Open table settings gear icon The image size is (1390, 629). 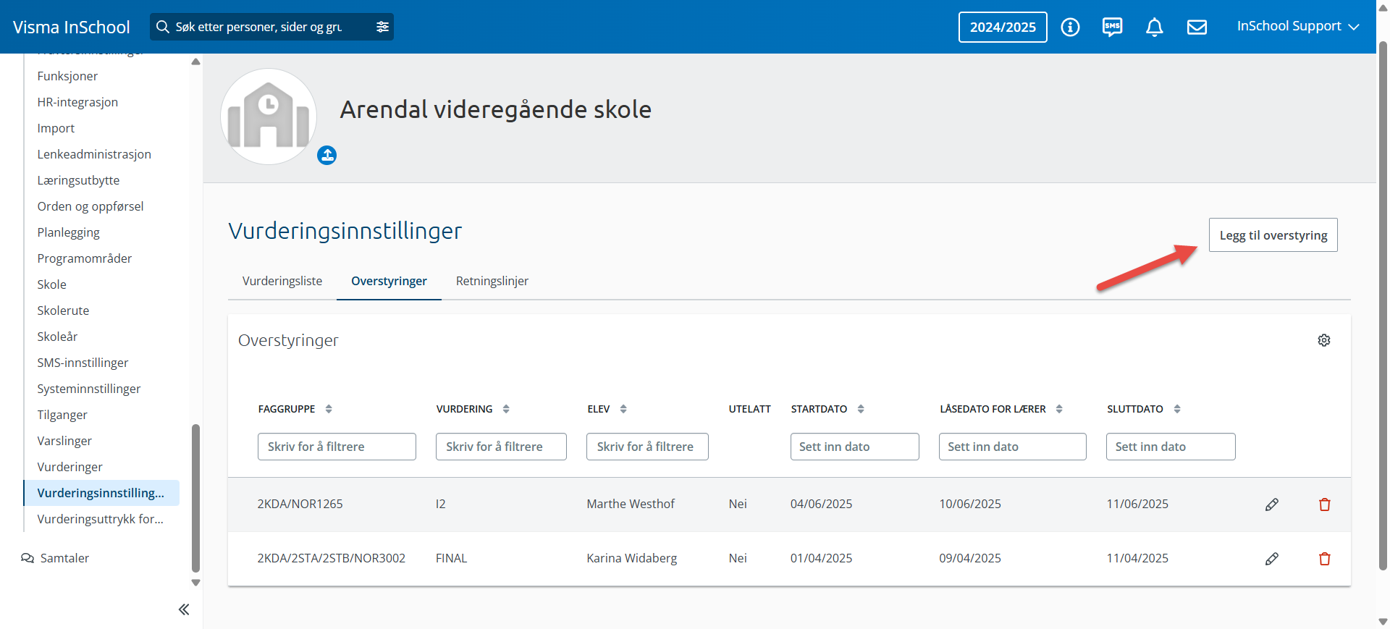(x=1324, y=340)
